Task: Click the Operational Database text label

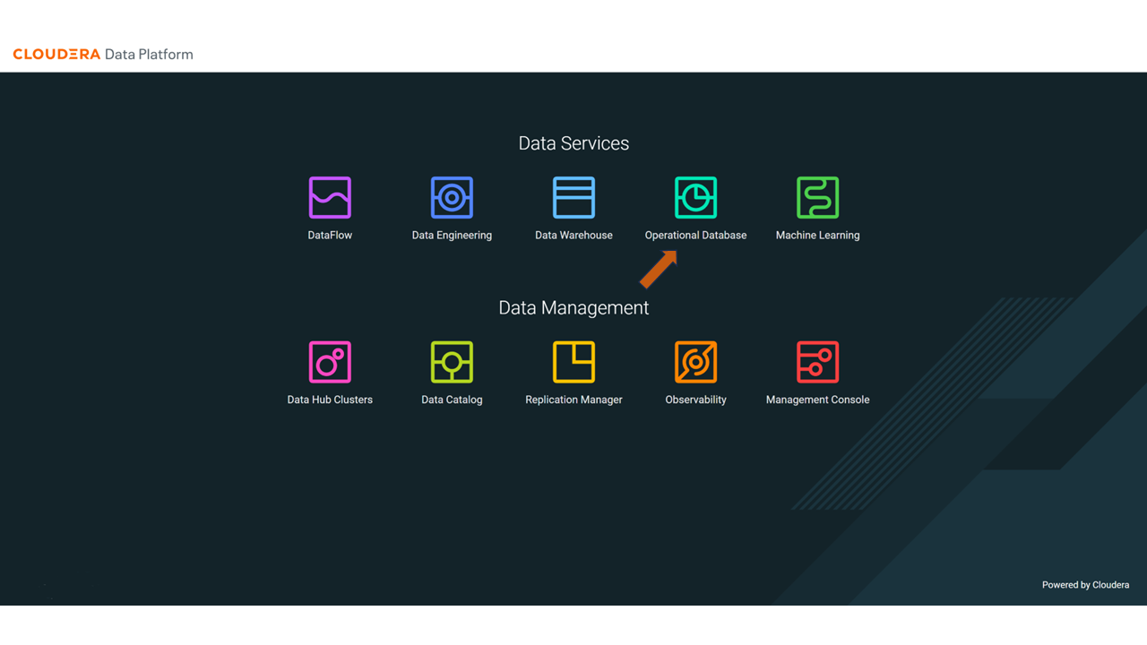Action: pos(695,236)
